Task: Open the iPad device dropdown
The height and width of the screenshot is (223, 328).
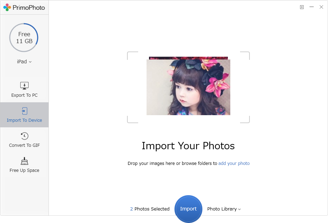Action: [24, 62]
